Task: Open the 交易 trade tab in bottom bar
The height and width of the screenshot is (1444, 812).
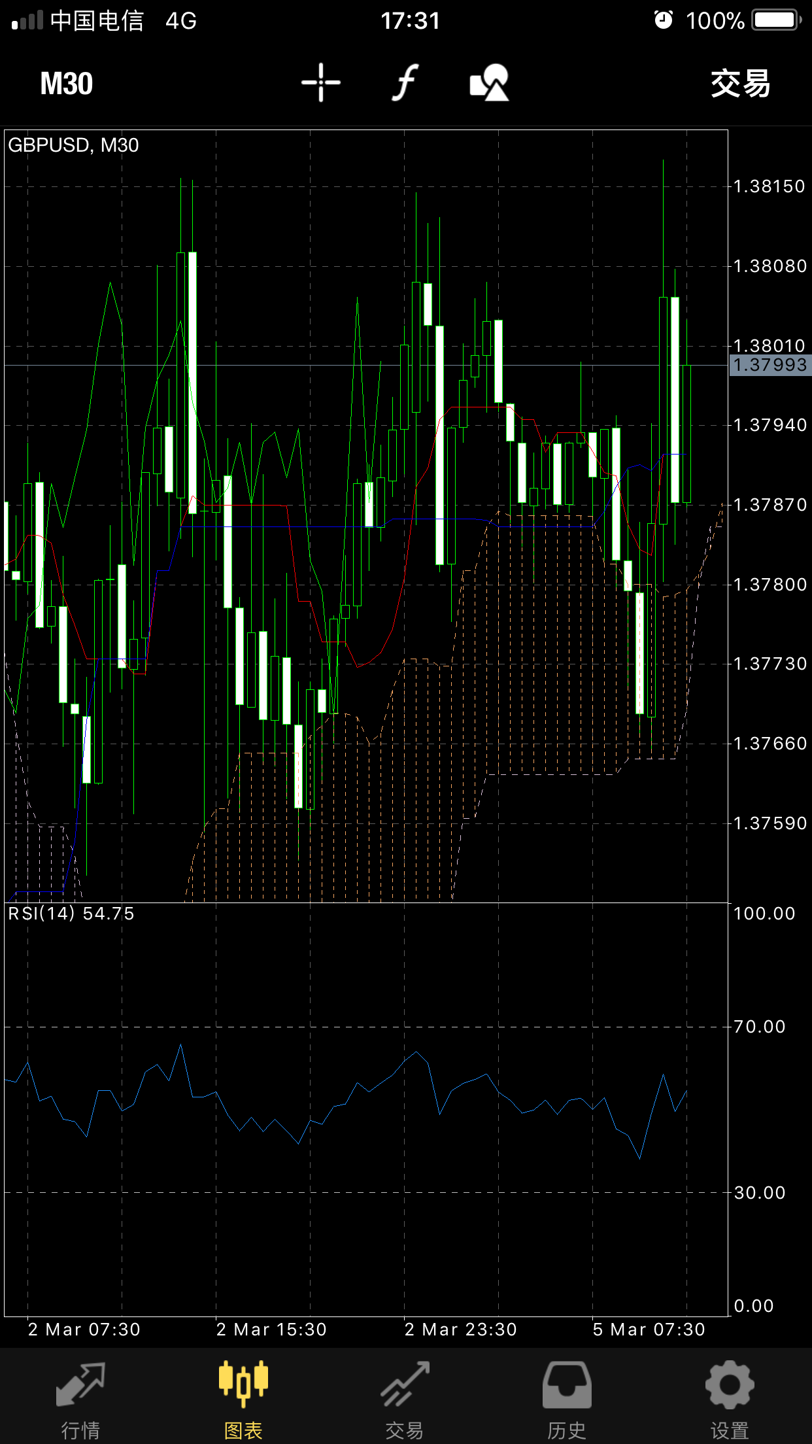Action: [x=405, y=1401]
